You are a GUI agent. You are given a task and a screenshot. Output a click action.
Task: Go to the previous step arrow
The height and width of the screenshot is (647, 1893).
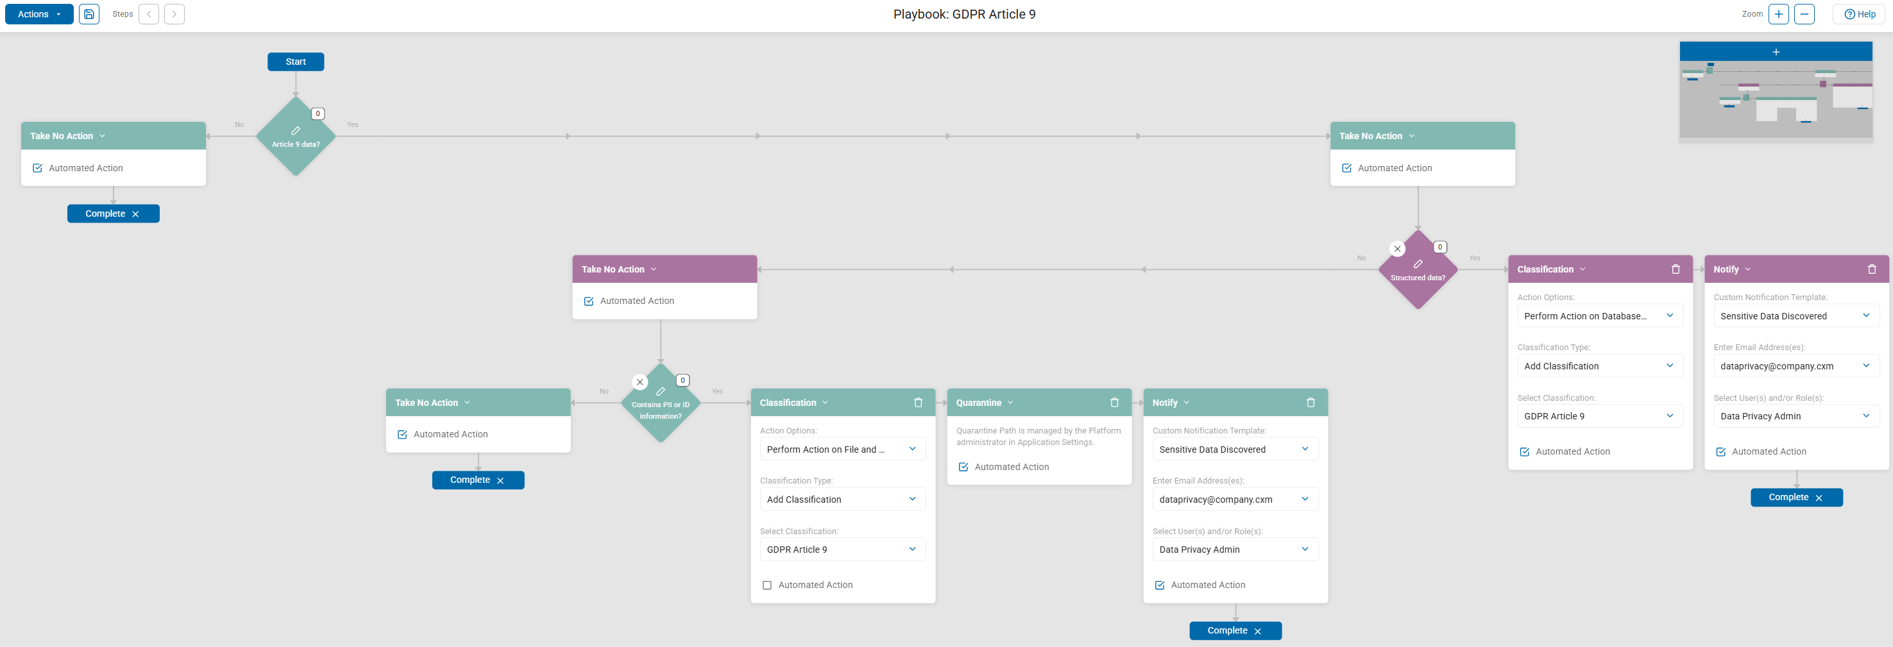click(148, 14)
